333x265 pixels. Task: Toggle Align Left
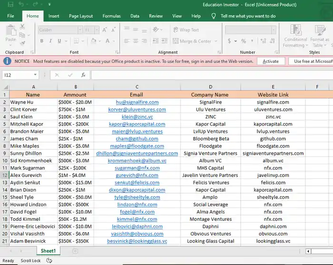click(127, 41)
